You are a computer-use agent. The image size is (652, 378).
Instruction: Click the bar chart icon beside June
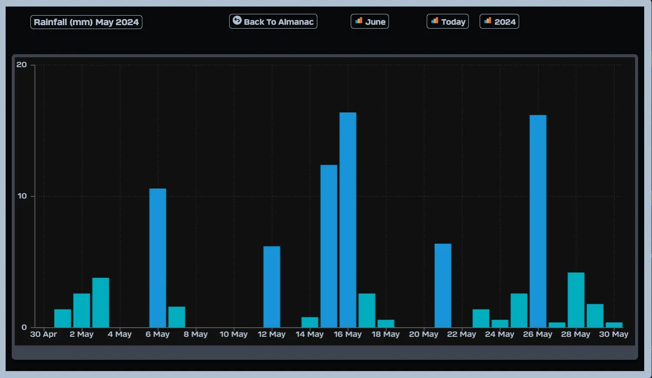pyautogui.click(x=359, y=21)
